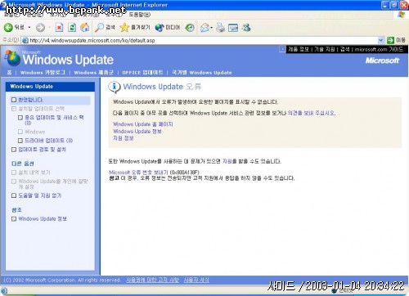Click the Edit/Discuss toolbar icon next to Print
409x296 pixels.
click(x=233, y=28)
